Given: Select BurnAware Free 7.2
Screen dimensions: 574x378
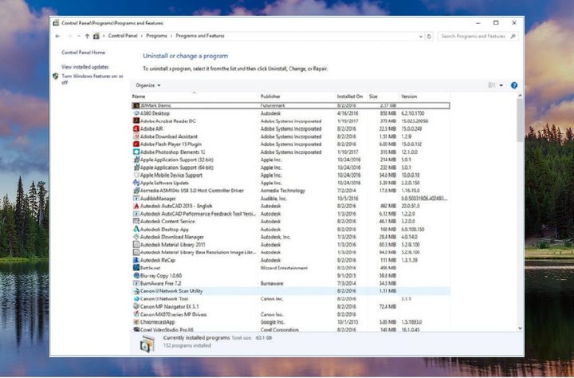Looking at the screenshot, I should click(x=291, y=283).
